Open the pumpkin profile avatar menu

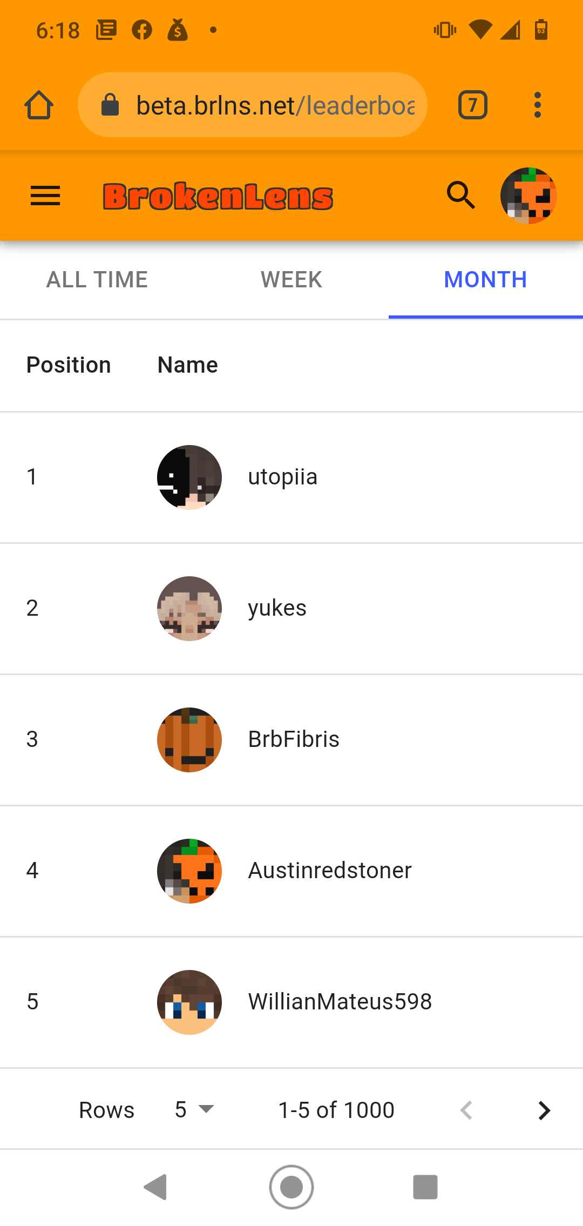click(528, 196)
